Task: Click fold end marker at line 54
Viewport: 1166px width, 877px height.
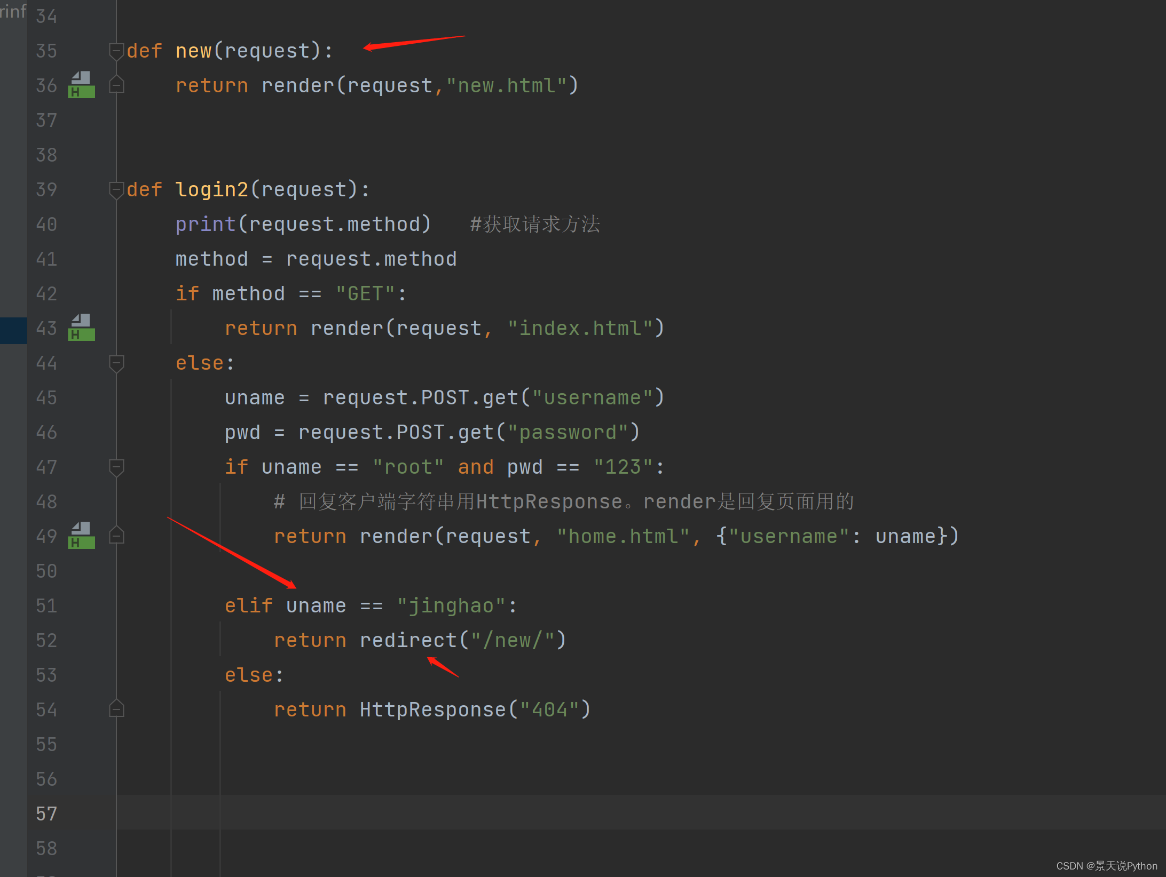Action: (116, 709)
